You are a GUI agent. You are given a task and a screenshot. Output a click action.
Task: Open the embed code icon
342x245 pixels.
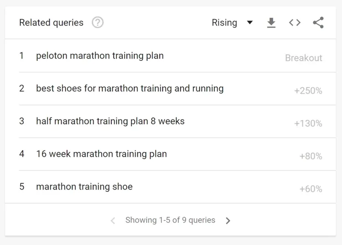pos(295,23)
